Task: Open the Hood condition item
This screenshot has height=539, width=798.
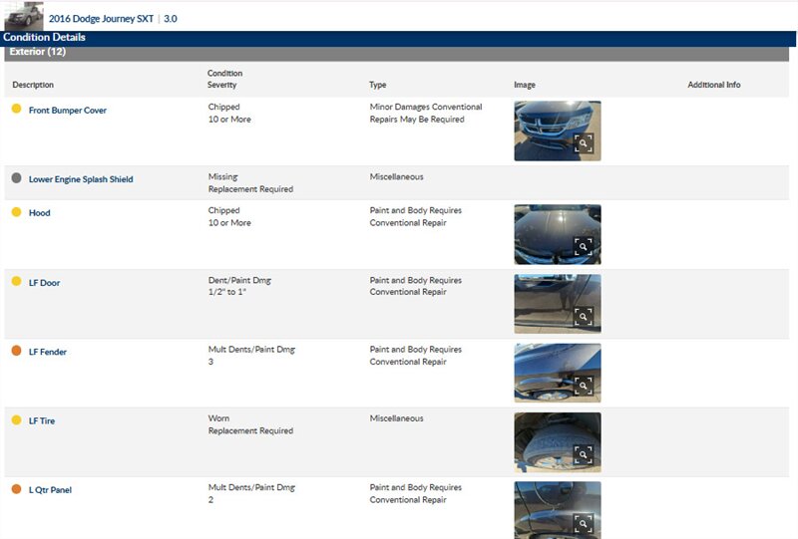Action: [40, 213]
